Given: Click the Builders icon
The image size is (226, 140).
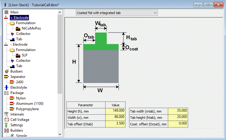Looking at the screenshot, I should click(6, 130).
